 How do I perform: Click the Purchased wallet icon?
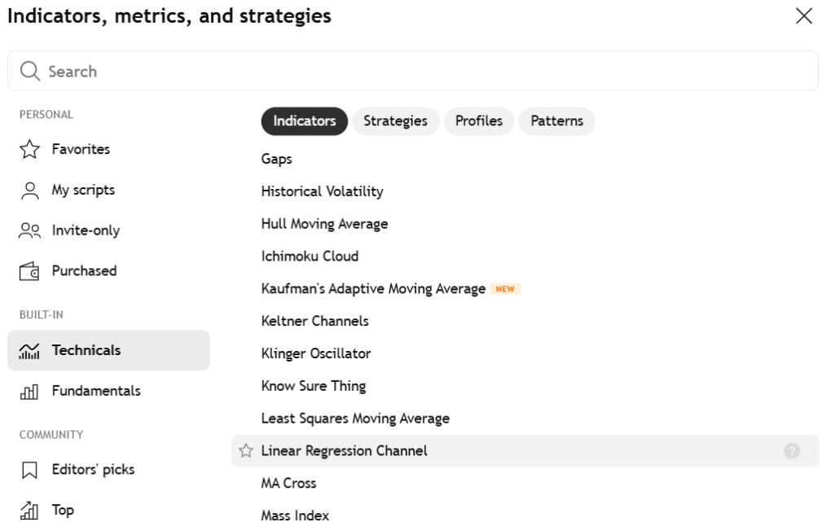tap(30, 271)
